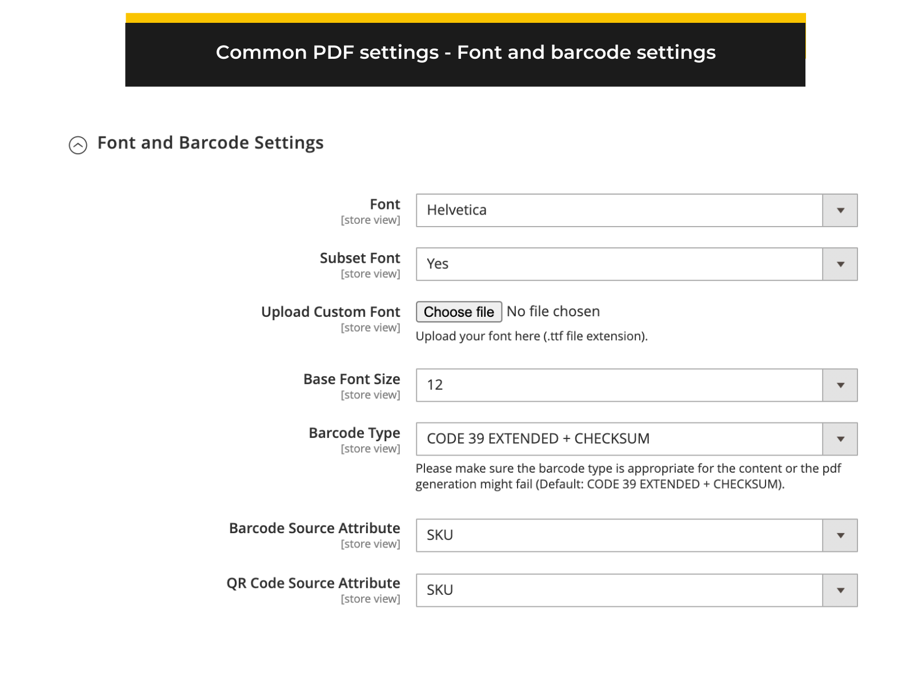Click Choose file to upload a custom font
This screenshot has width=914, height=685.
[458, 312]
